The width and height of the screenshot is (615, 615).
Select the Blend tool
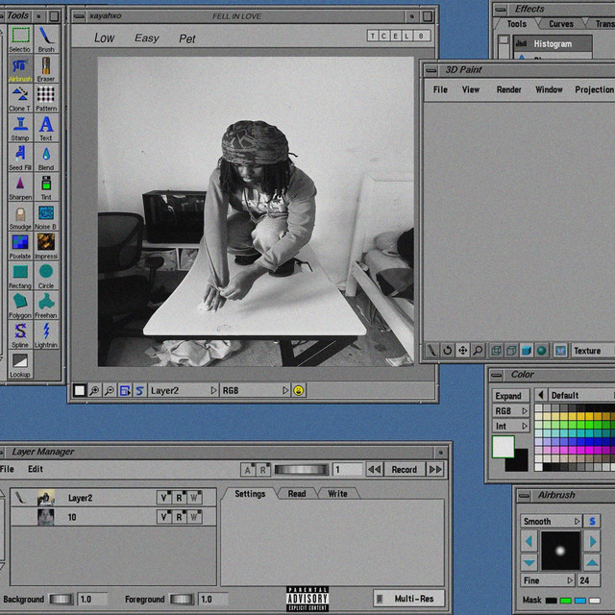pos(46,158)
